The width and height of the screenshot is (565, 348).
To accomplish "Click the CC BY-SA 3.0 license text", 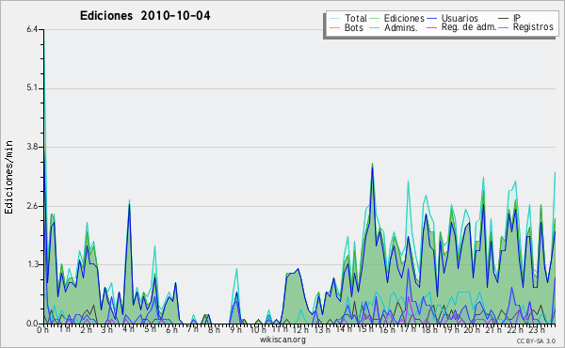I will point(536,340).
